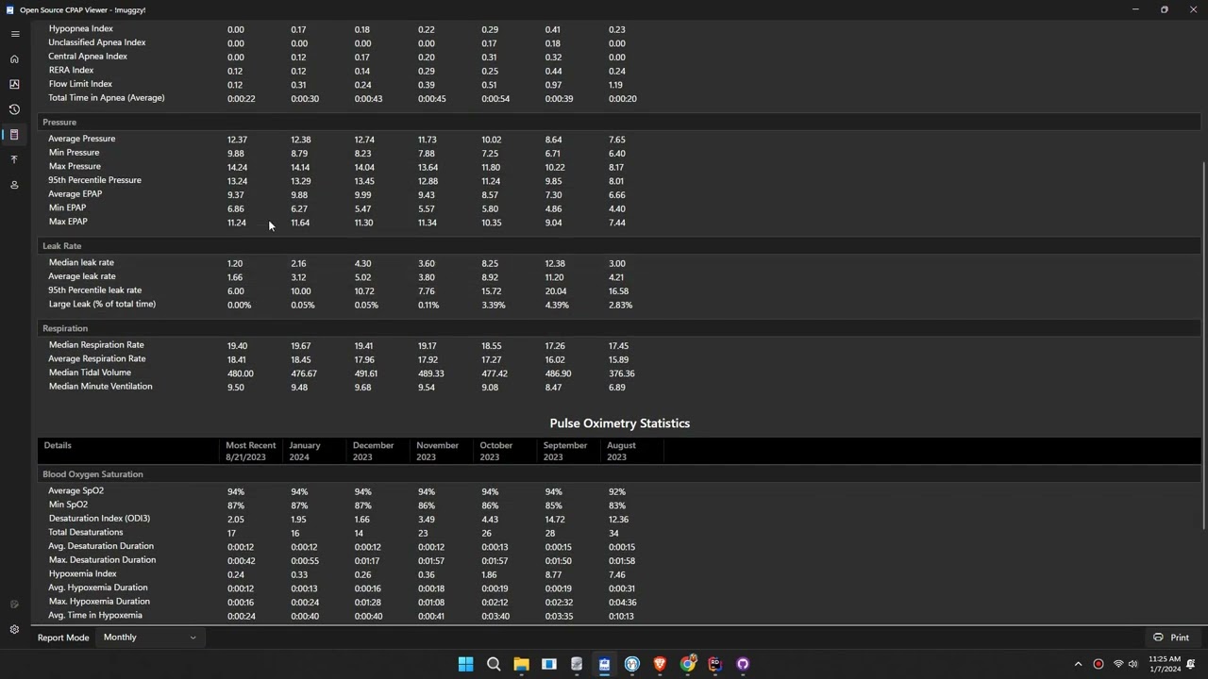Click the small icon above settings gear
Screen dimensions: 1208x679
tap(14, 604)
